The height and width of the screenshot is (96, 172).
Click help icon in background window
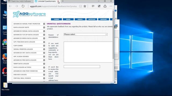[x=116, y=11]
